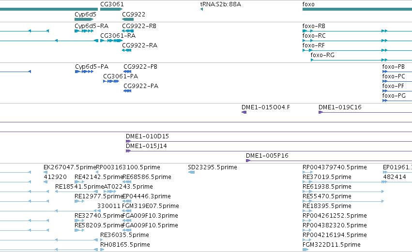Screen dimensions: 412x252
Task: Open the CG9922-RB transcript label
Action: pyautogui.click(x=139, y=26)
